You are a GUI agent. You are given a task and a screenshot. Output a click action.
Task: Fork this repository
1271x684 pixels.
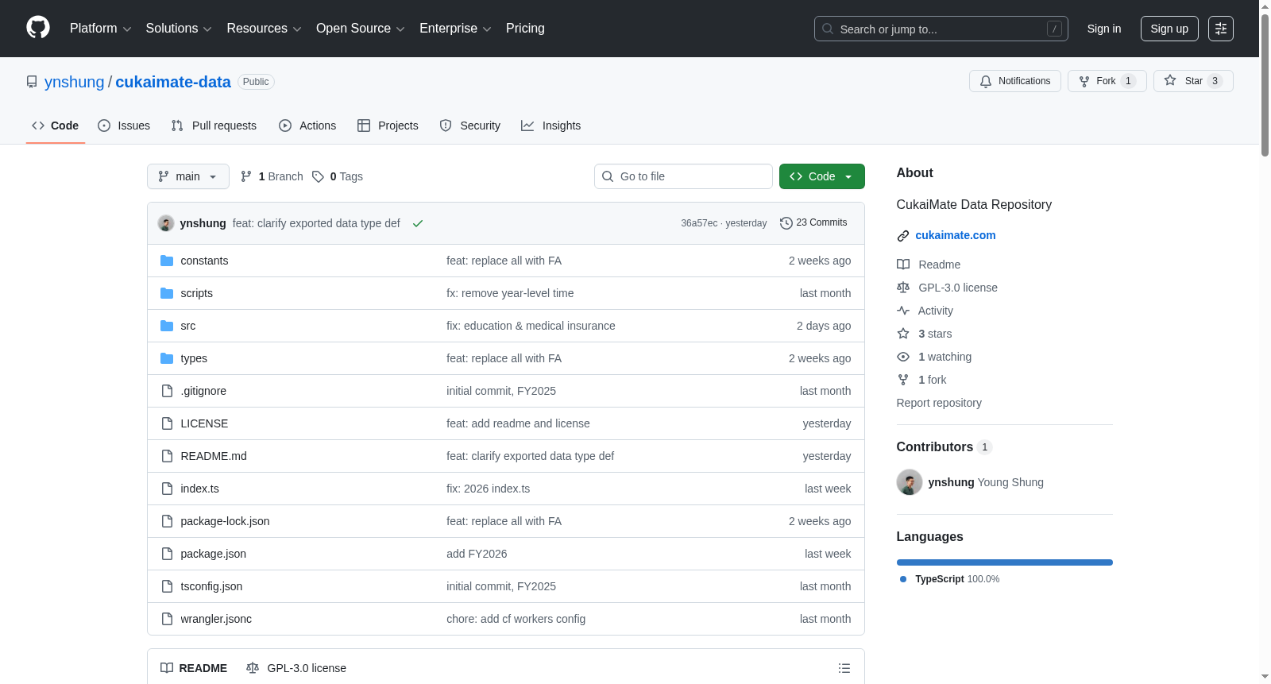(1107, 81)
